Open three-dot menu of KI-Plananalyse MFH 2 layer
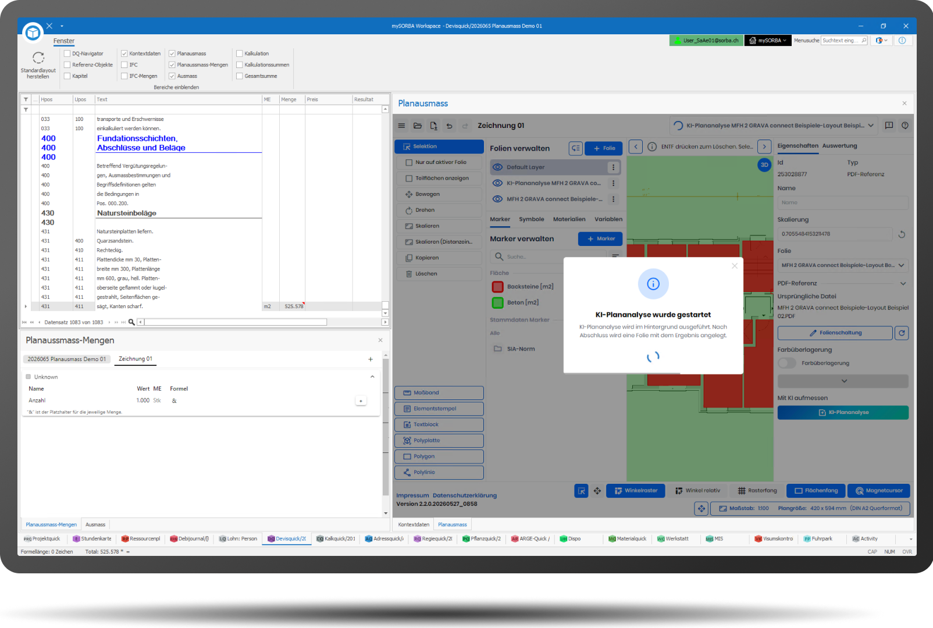Viewport: 933px width, 628px height. (613, 183)
